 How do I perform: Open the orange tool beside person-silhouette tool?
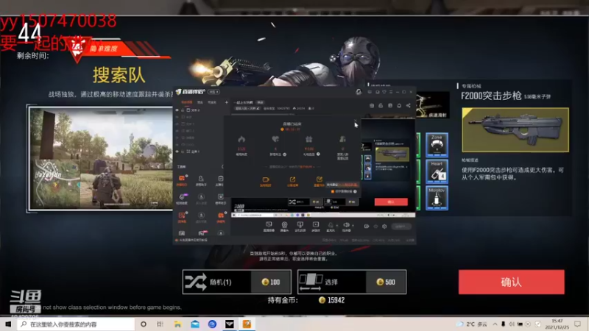[x=182, y=180]
